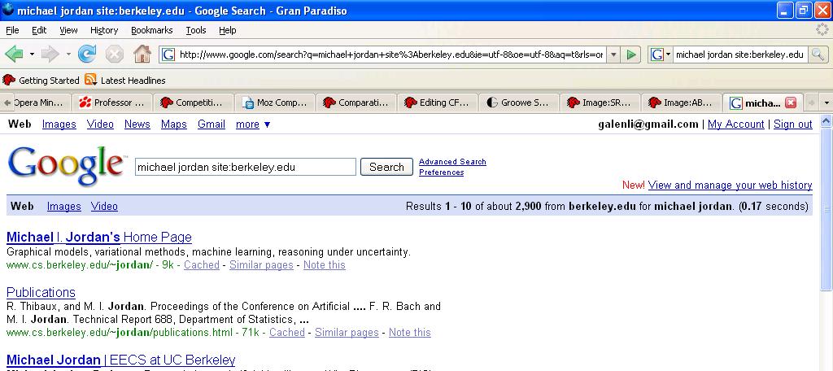The width and height of the screenshot is (833, 371).
Task: Open Maps in the top navigation
Action: (x=174, y=124)
